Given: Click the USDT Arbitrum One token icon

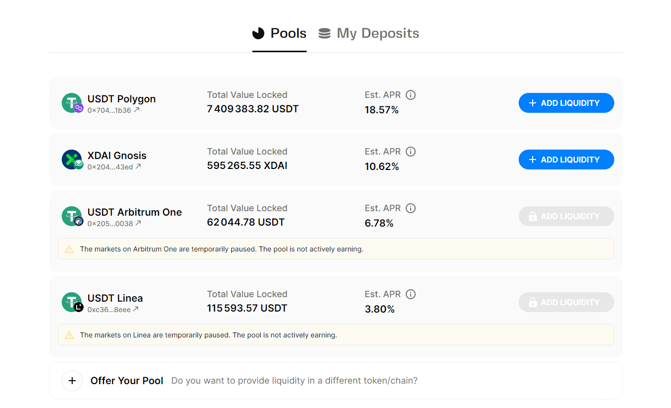Looking at the screenshot, I should [x=72, y=216].
